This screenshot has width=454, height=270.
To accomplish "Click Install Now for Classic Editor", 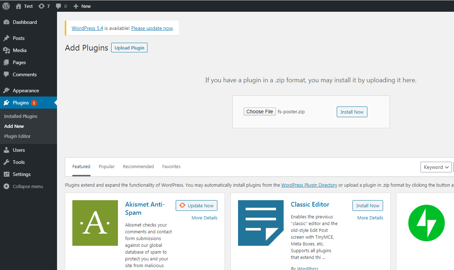I will [368, 206].
